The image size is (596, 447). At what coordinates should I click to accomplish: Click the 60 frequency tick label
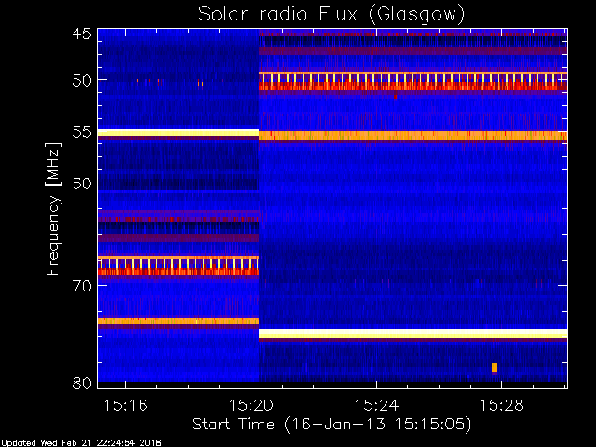point(82,183)
